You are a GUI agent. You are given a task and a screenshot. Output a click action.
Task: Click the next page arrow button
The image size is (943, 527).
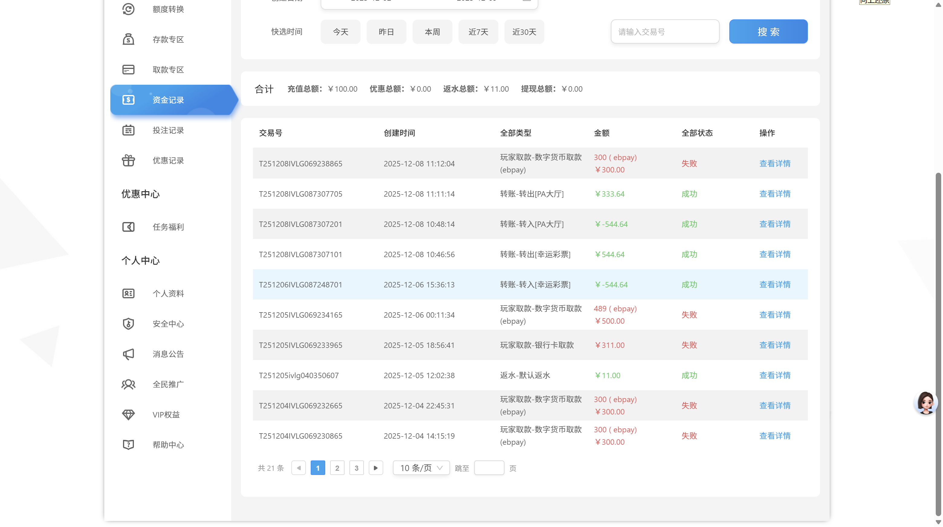(x=376, y=468)
